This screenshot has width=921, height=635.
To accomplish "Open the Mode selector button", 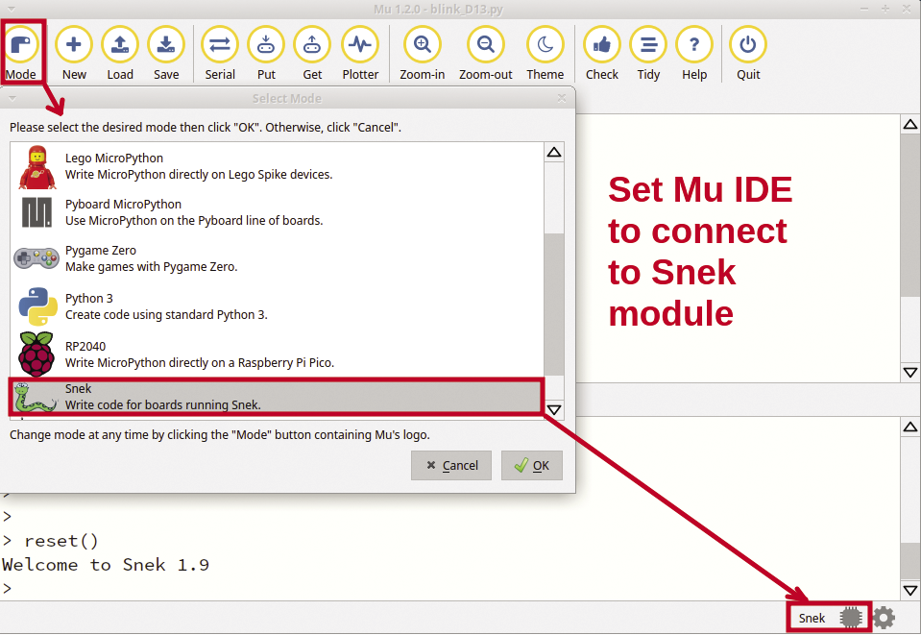I will tap(22, 54).
